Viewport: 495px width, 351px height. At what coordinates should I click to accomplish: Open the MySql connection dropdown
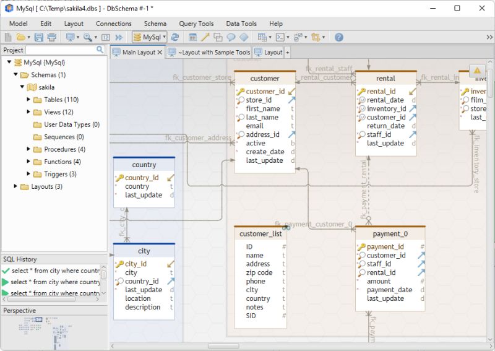[x=149, y=37]
